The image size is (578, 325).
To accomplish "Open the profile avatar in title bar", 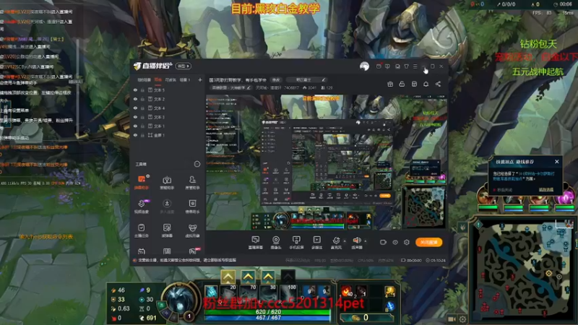I will [x=364, y=66].
